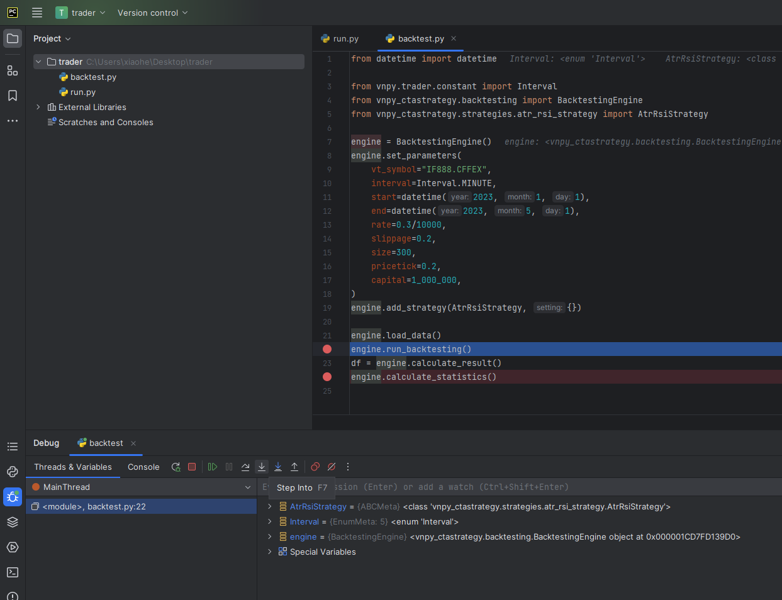Click the 'engine.run_backtesting()' highlighted line
Screen dimensions: 782x600
[x=411, y=349]
